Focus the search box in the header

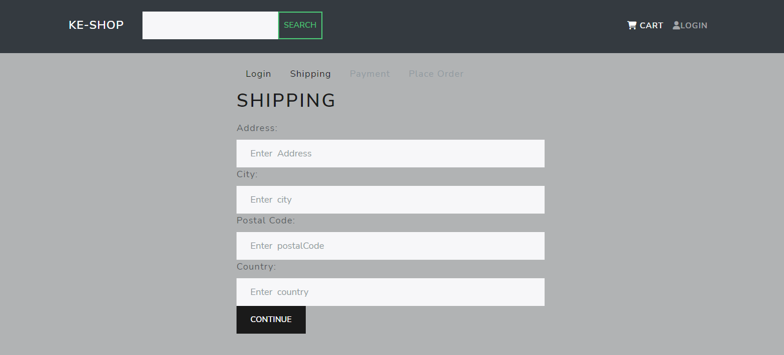click(210, 25)
